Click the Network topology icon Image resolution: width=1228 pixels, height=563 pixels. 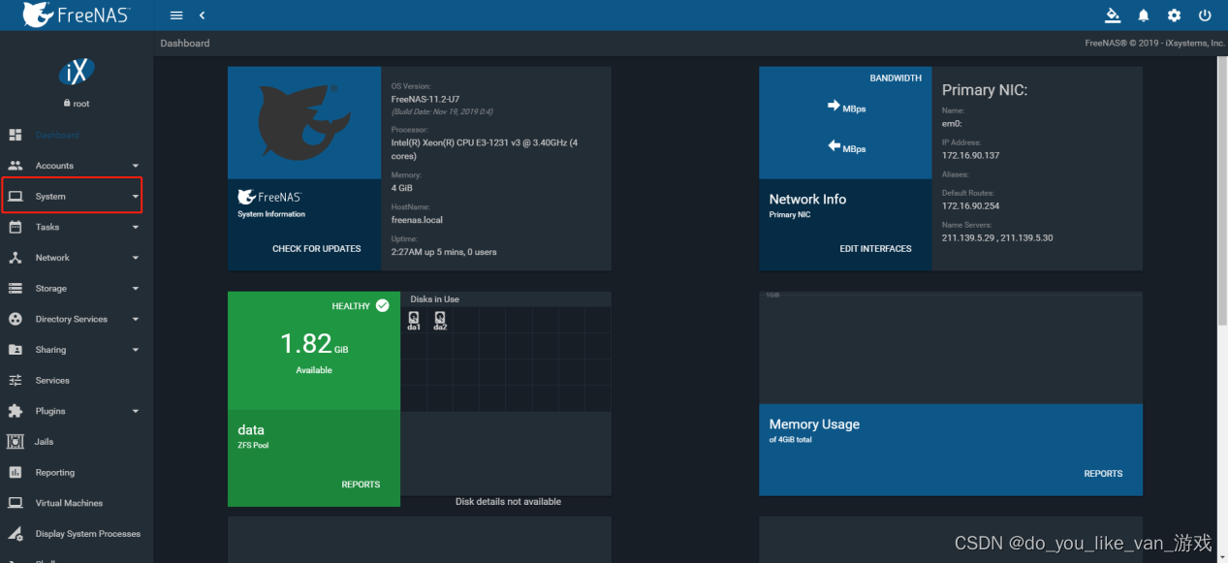[x=15, y=258]
